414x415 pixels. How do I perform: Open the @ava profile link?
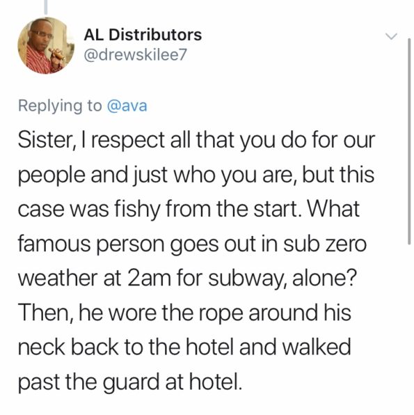pyautogui.click(x=127, y=106)
